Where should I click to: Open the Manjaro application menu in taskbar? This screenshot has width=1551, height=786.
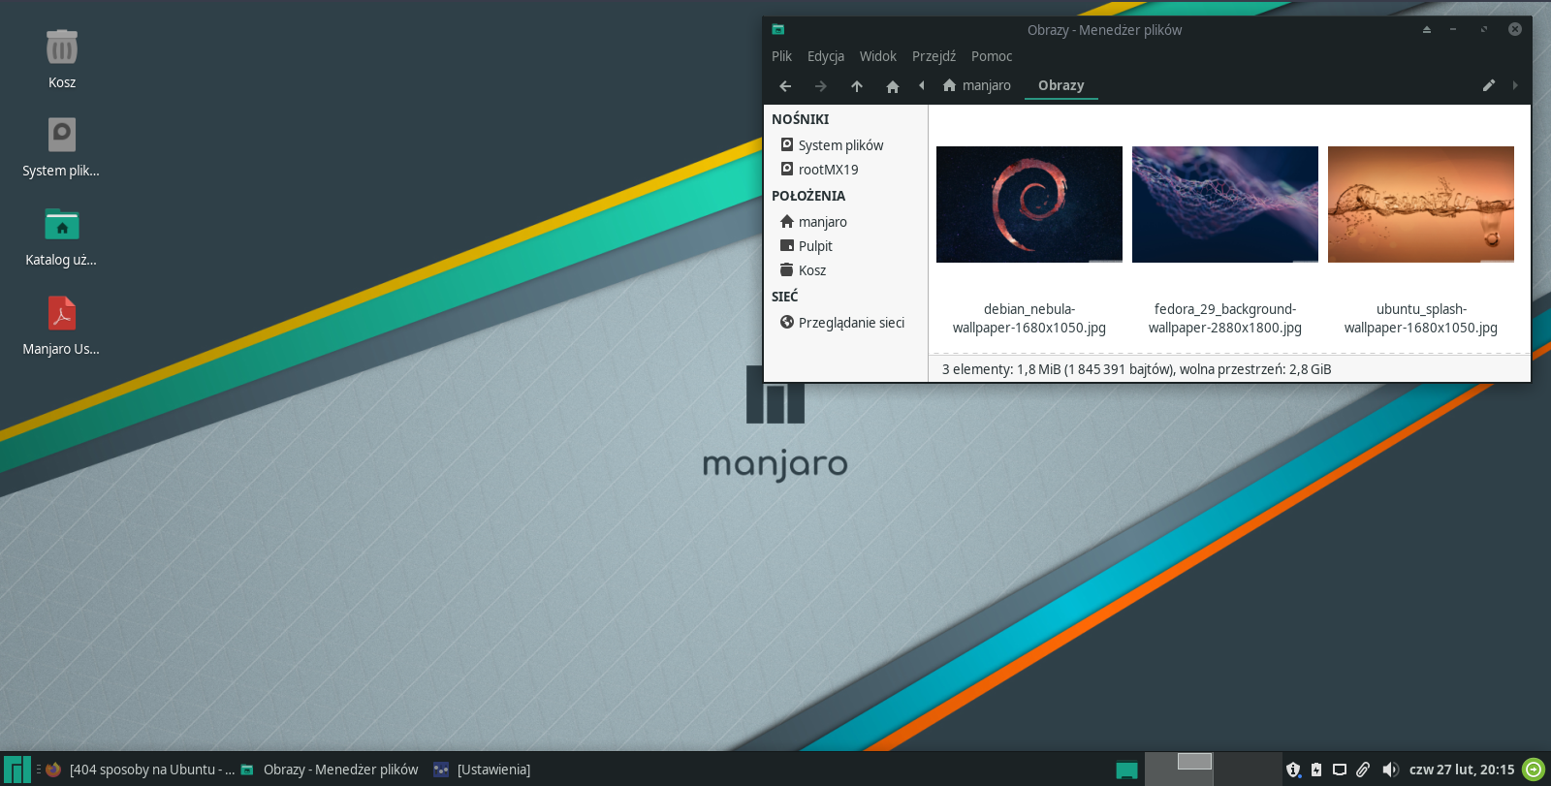pyautogui.click(x=17, y=770)
